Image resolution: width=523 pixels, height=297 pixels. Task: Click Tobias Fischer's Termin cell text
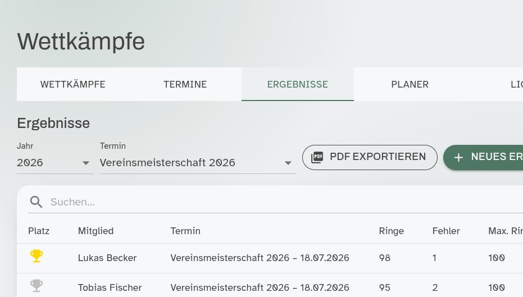pos(260,287)
